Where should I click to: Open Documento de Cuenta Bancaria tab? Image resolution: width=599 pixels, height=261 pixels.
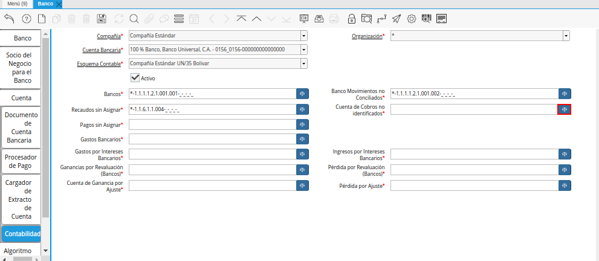click(21, 127)
